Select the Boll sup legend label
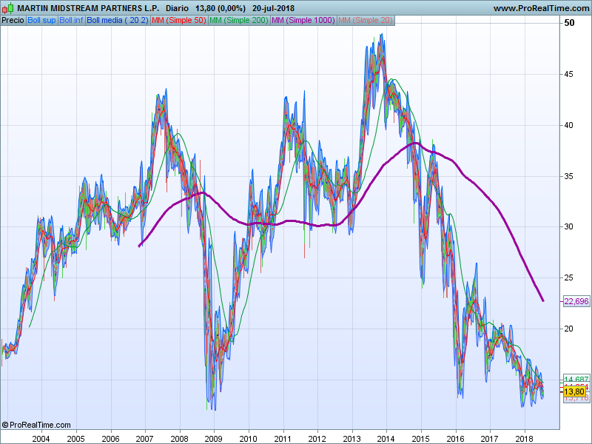The width and height of the screenshot is (592, 444). (x=41, y=21)
